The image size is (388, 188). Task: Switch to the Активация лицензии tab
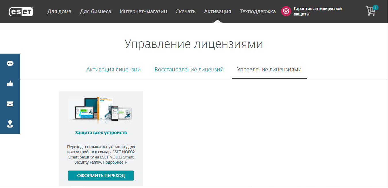coord(114,70)
